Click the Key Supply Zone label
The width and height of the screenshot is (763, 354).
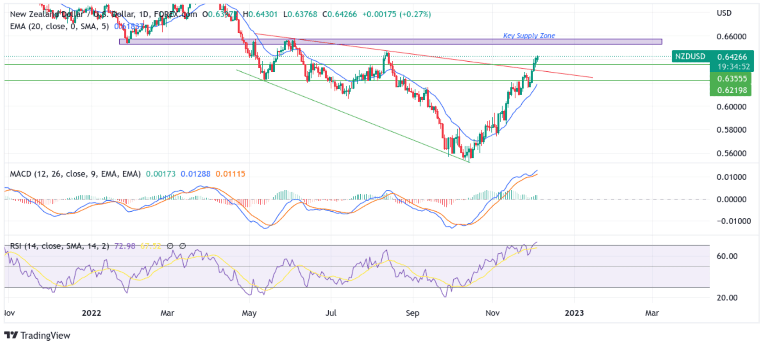(529, 36)
